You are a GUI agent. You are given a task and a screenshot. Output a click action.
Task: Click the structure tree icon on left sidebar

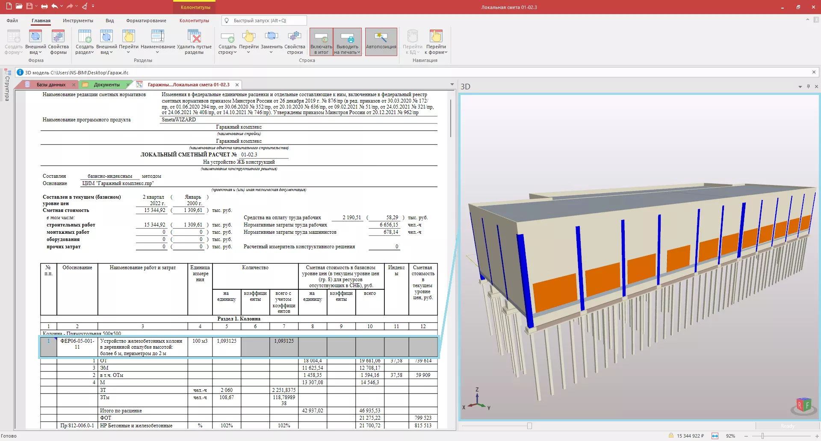pyautogui.click(x=7, y=72)
